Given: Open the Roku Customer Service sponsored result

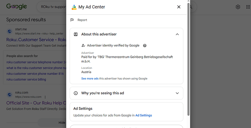Looking at the screenshot, I should [36, 40].
